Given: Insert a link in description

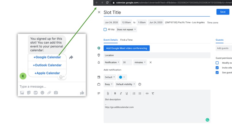Looking at the screenshot, I should coord(147,93).
